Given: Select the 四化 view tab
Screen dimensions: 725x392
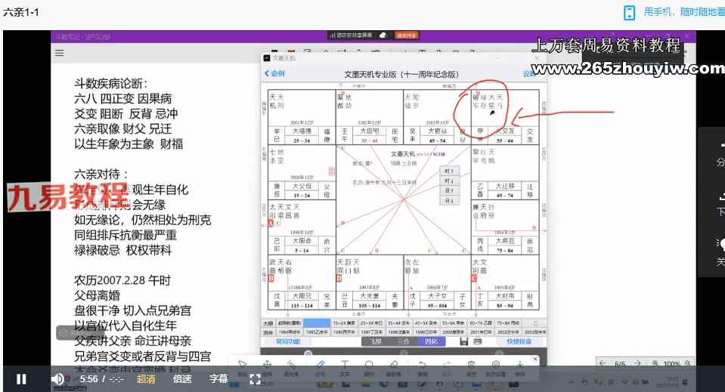Looking at the screenshot, I should point(431,341).
